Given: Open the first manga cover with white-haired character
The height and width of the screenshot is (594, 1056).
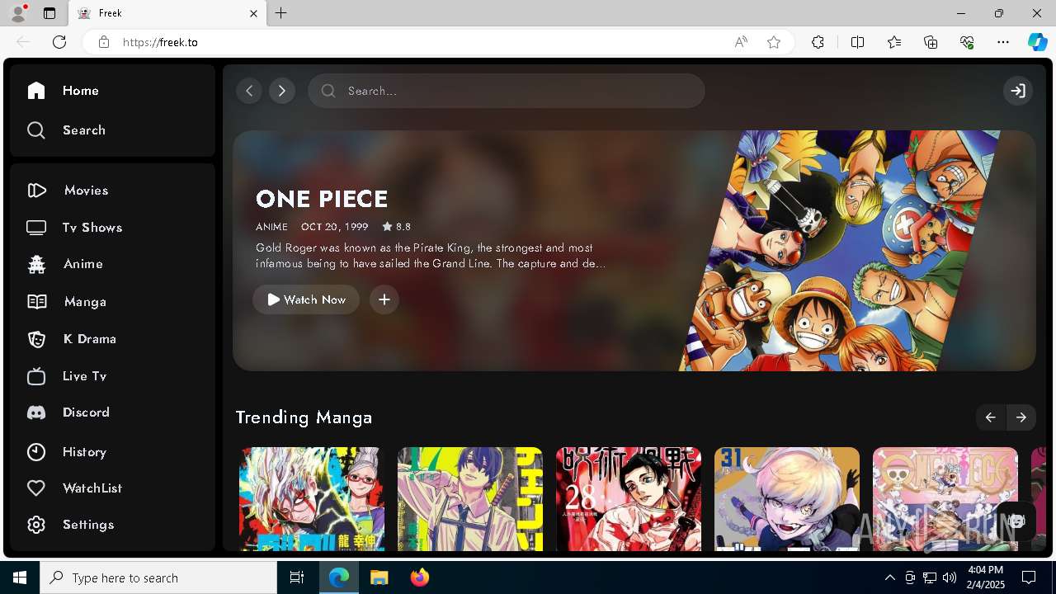Looking at the screenshot, I should pyautogui.click(x=312, y=499).
